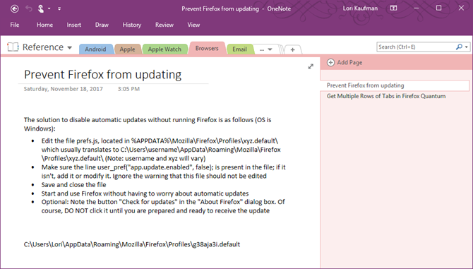The height and width of the screenshot is (269, 473).
Task: Open the History ribbon tab
Action: tap(132, 25)
